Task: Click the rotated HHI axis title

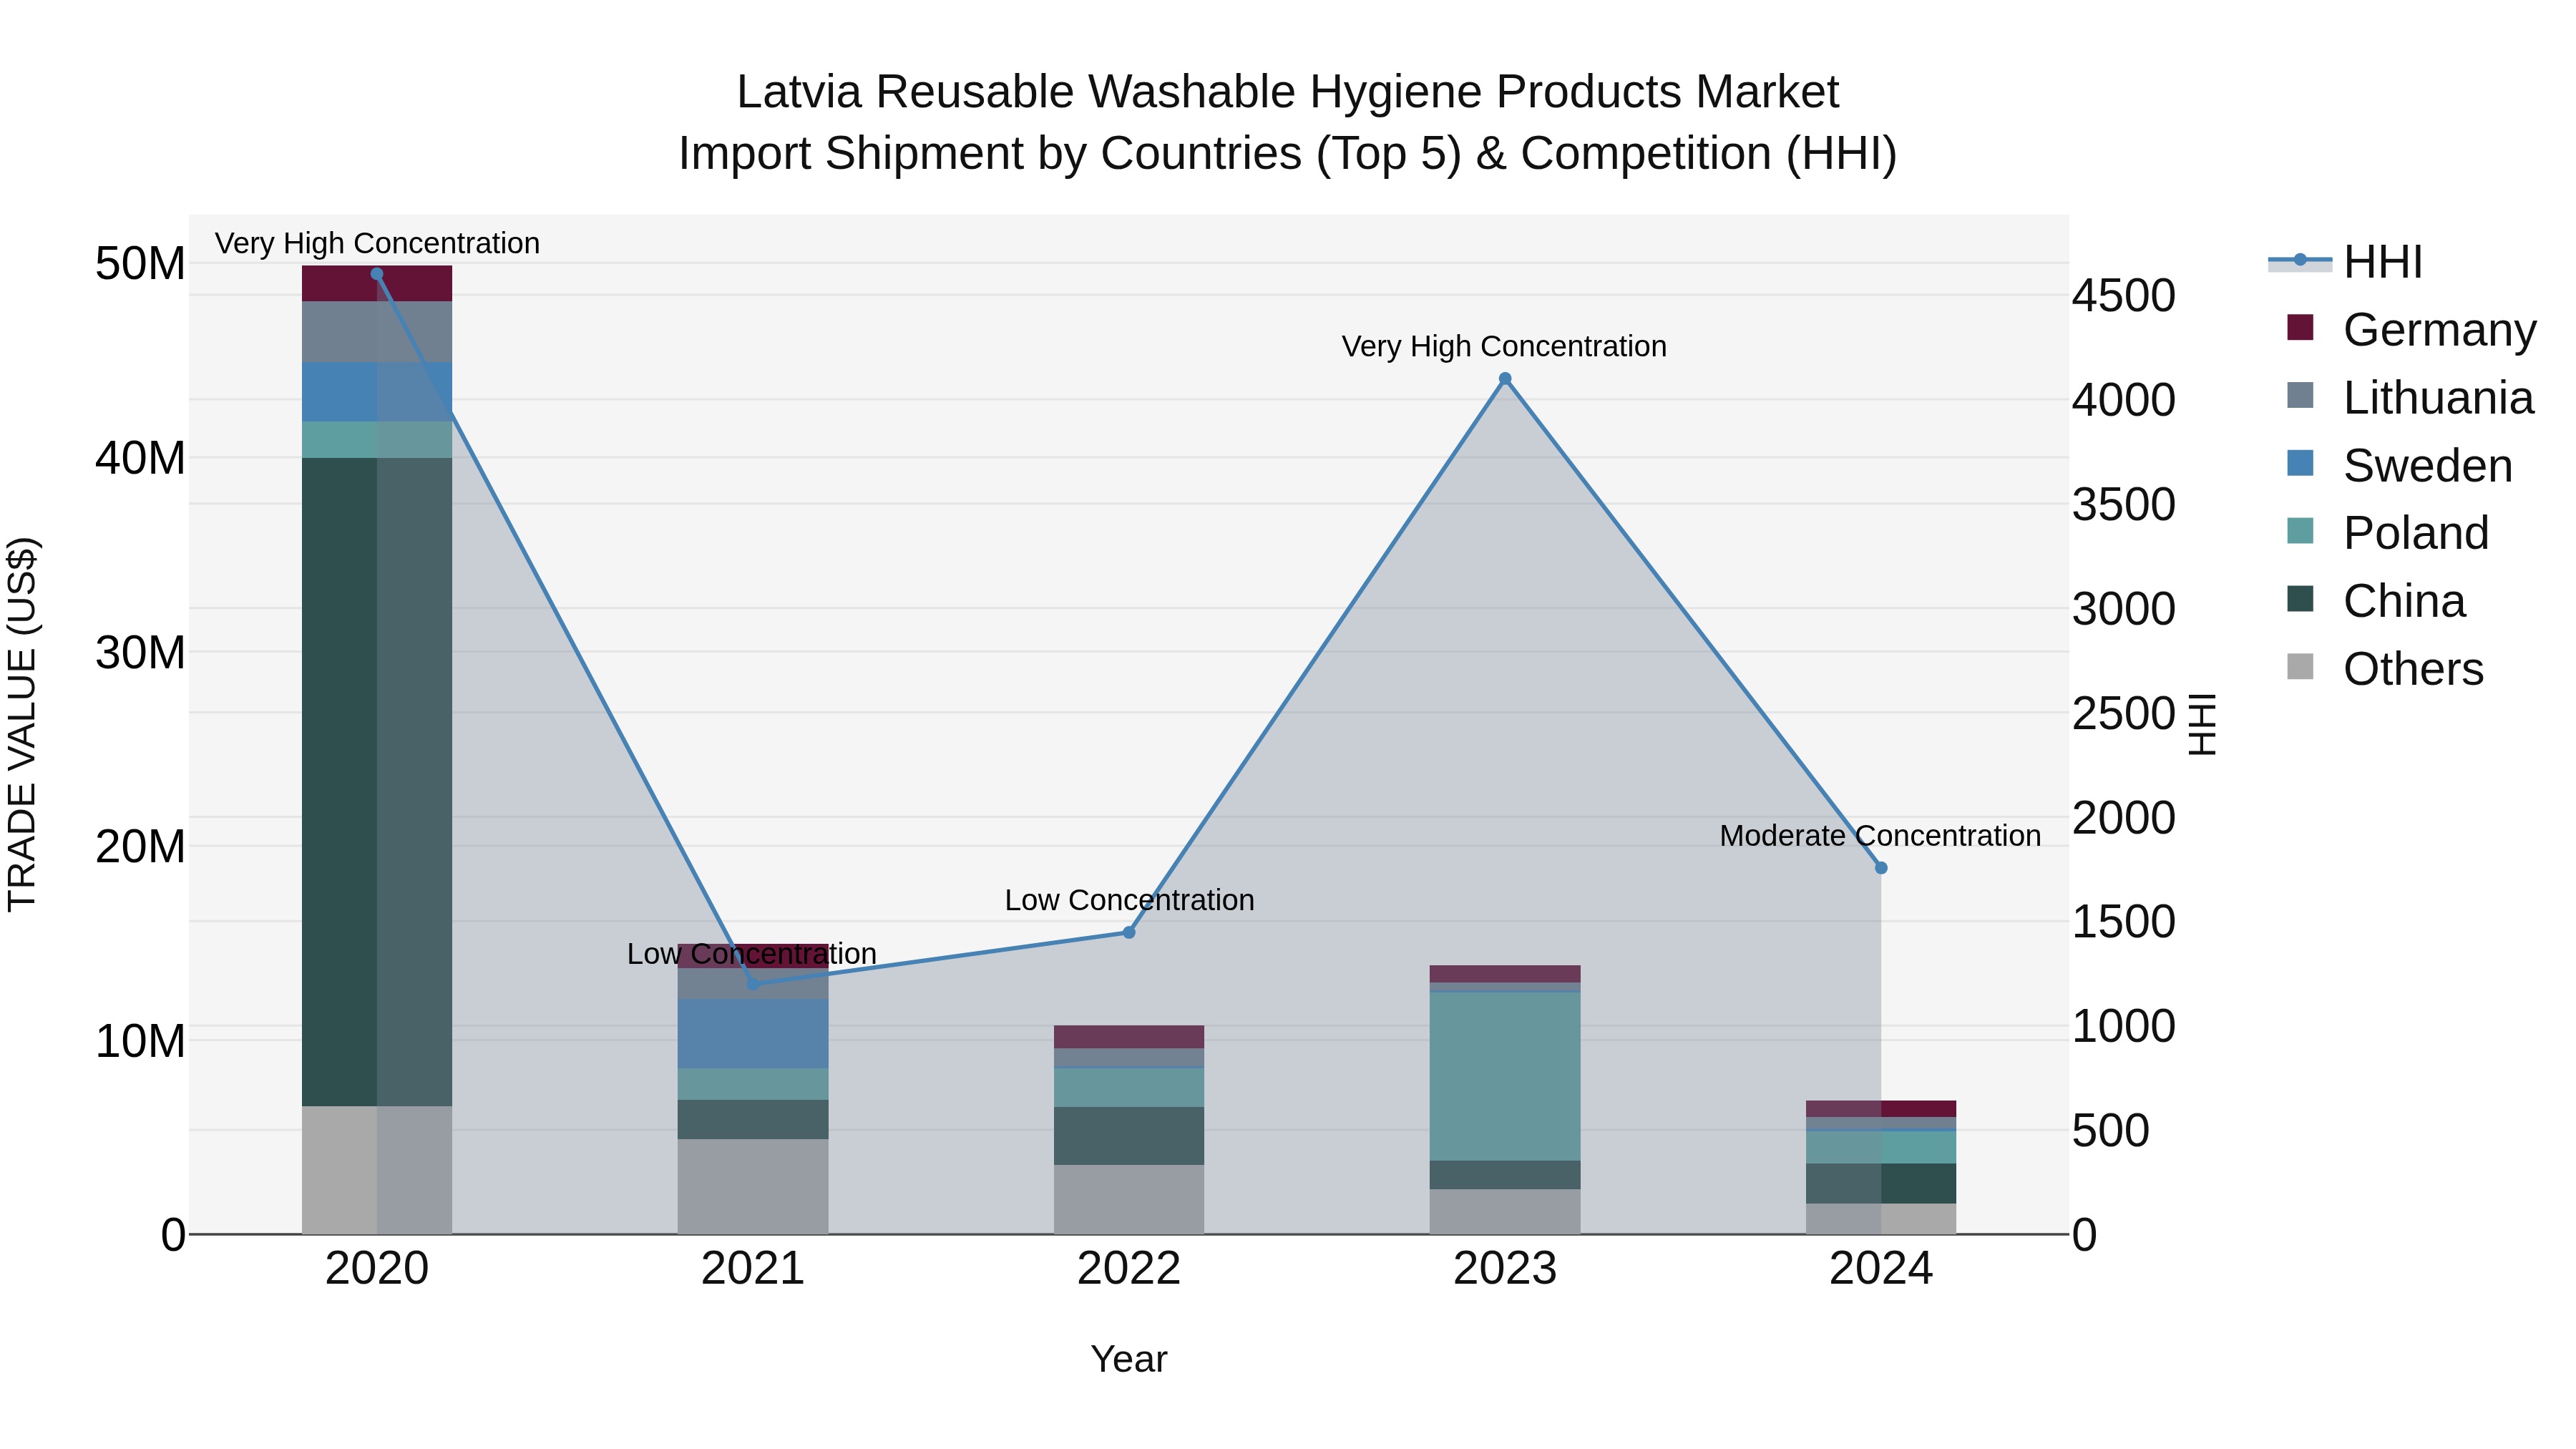Action: point(2202,724)
